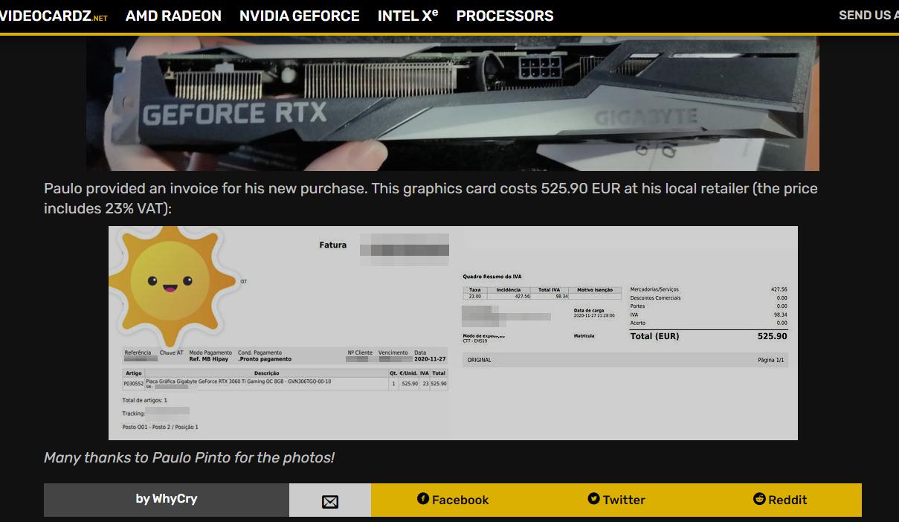Email the article using the envelope icon
The width and height of the screenshot is (899, 522).
point(330,501)
